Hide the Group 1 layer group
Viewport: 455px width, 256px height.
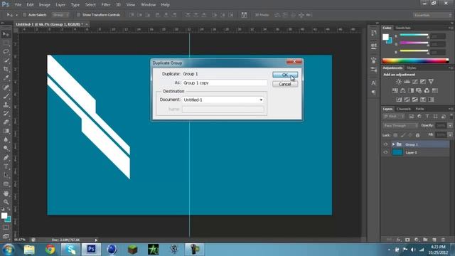pos(385,144)
